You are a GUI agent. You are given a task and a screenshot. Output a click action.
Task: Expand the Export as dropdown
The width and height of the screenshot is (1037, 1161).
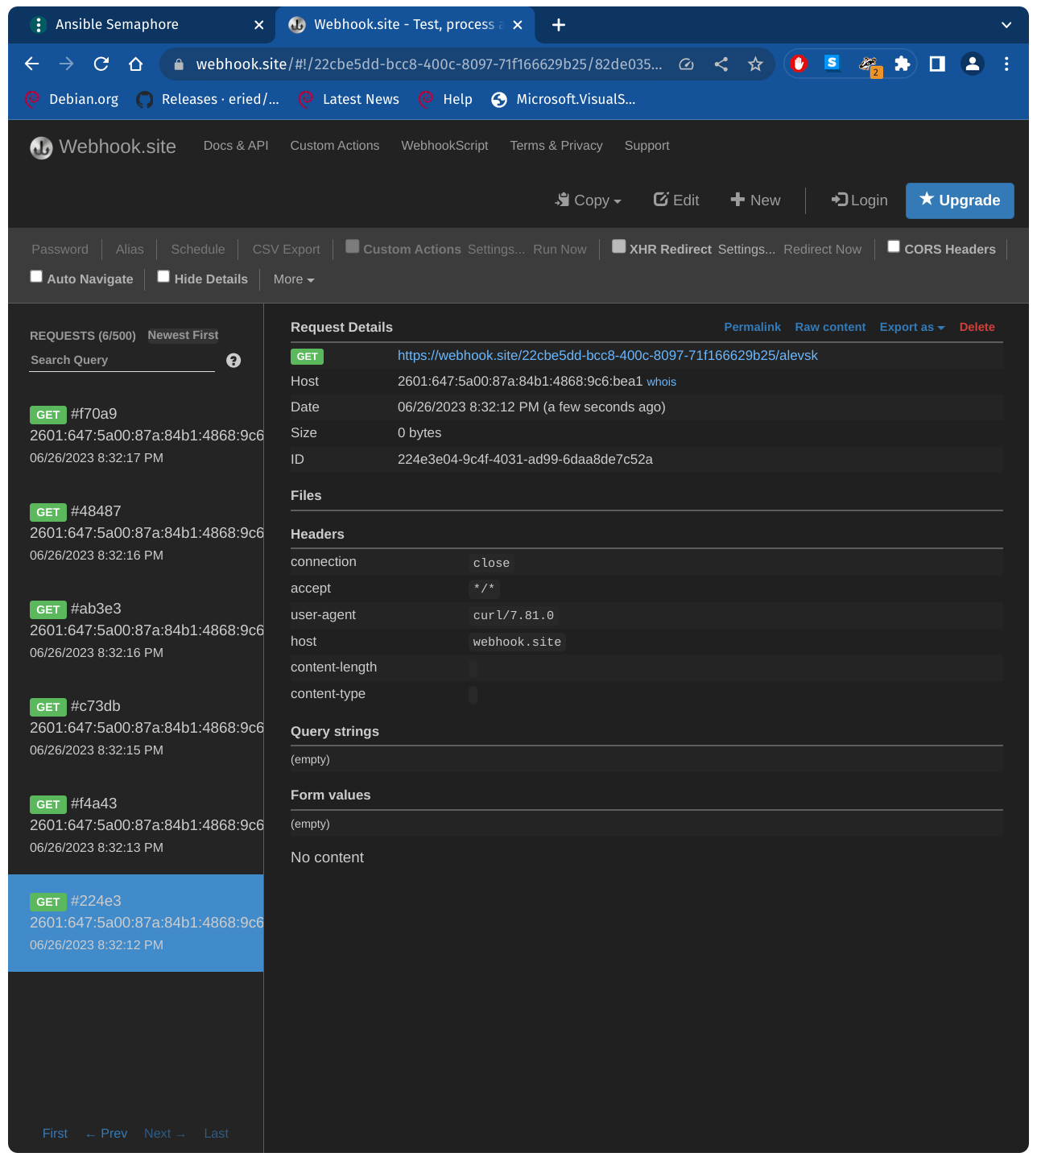pos(911,327)
